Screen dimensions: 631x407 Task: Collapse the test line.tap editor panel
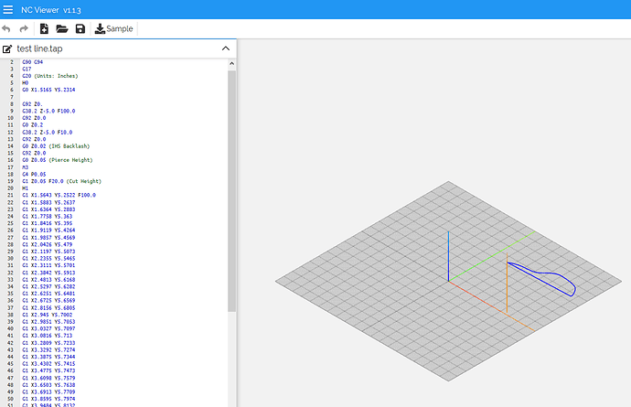click(226, 48)
